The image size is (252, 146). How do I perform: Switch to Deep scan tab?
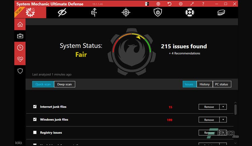coord(65,84)
